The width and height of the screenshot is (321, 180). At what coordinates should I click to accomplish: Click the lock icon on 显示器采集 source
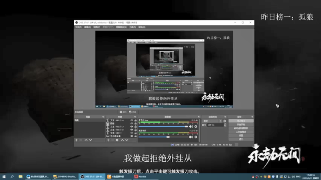click(135, 136)
